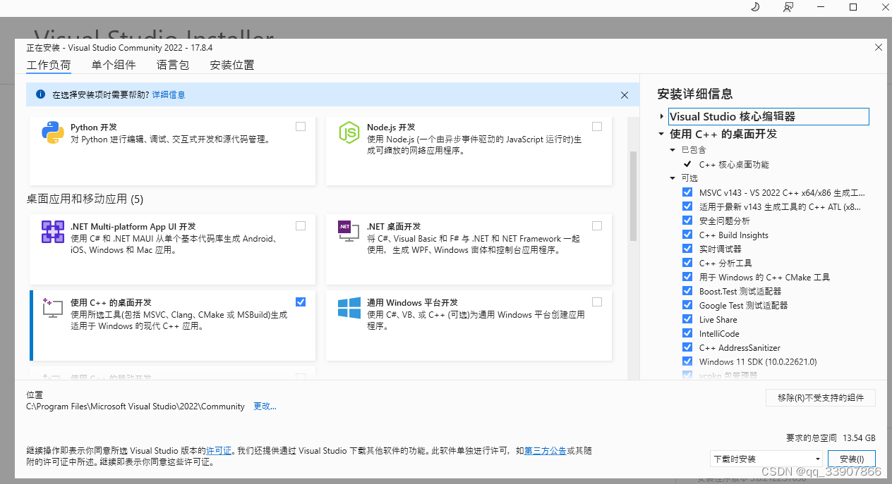Image resolution: width=892 pixels, height=484 pixels.
Task: Open the feedback icon in the title bar
Action: pyautogui.click(x=788, y=7)
